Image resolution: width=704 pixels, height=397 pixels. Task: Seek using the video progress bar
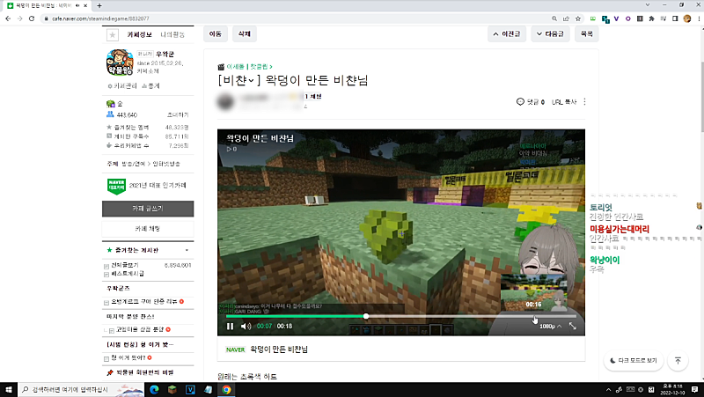[401, 316]
